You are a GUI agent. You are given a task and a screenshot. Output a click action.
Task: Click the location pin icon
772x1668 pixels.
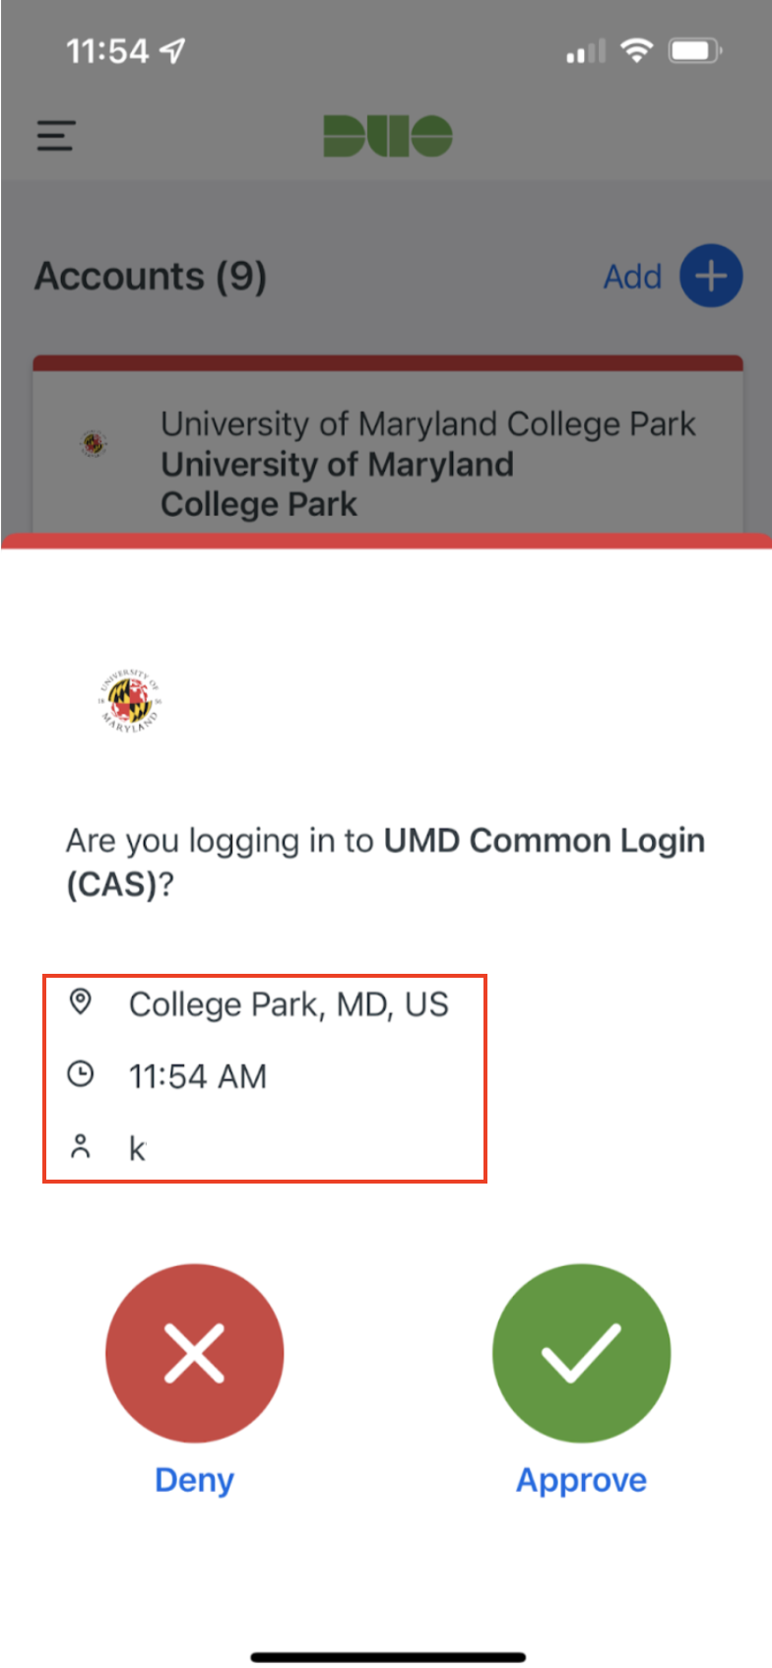[82, 1002]
